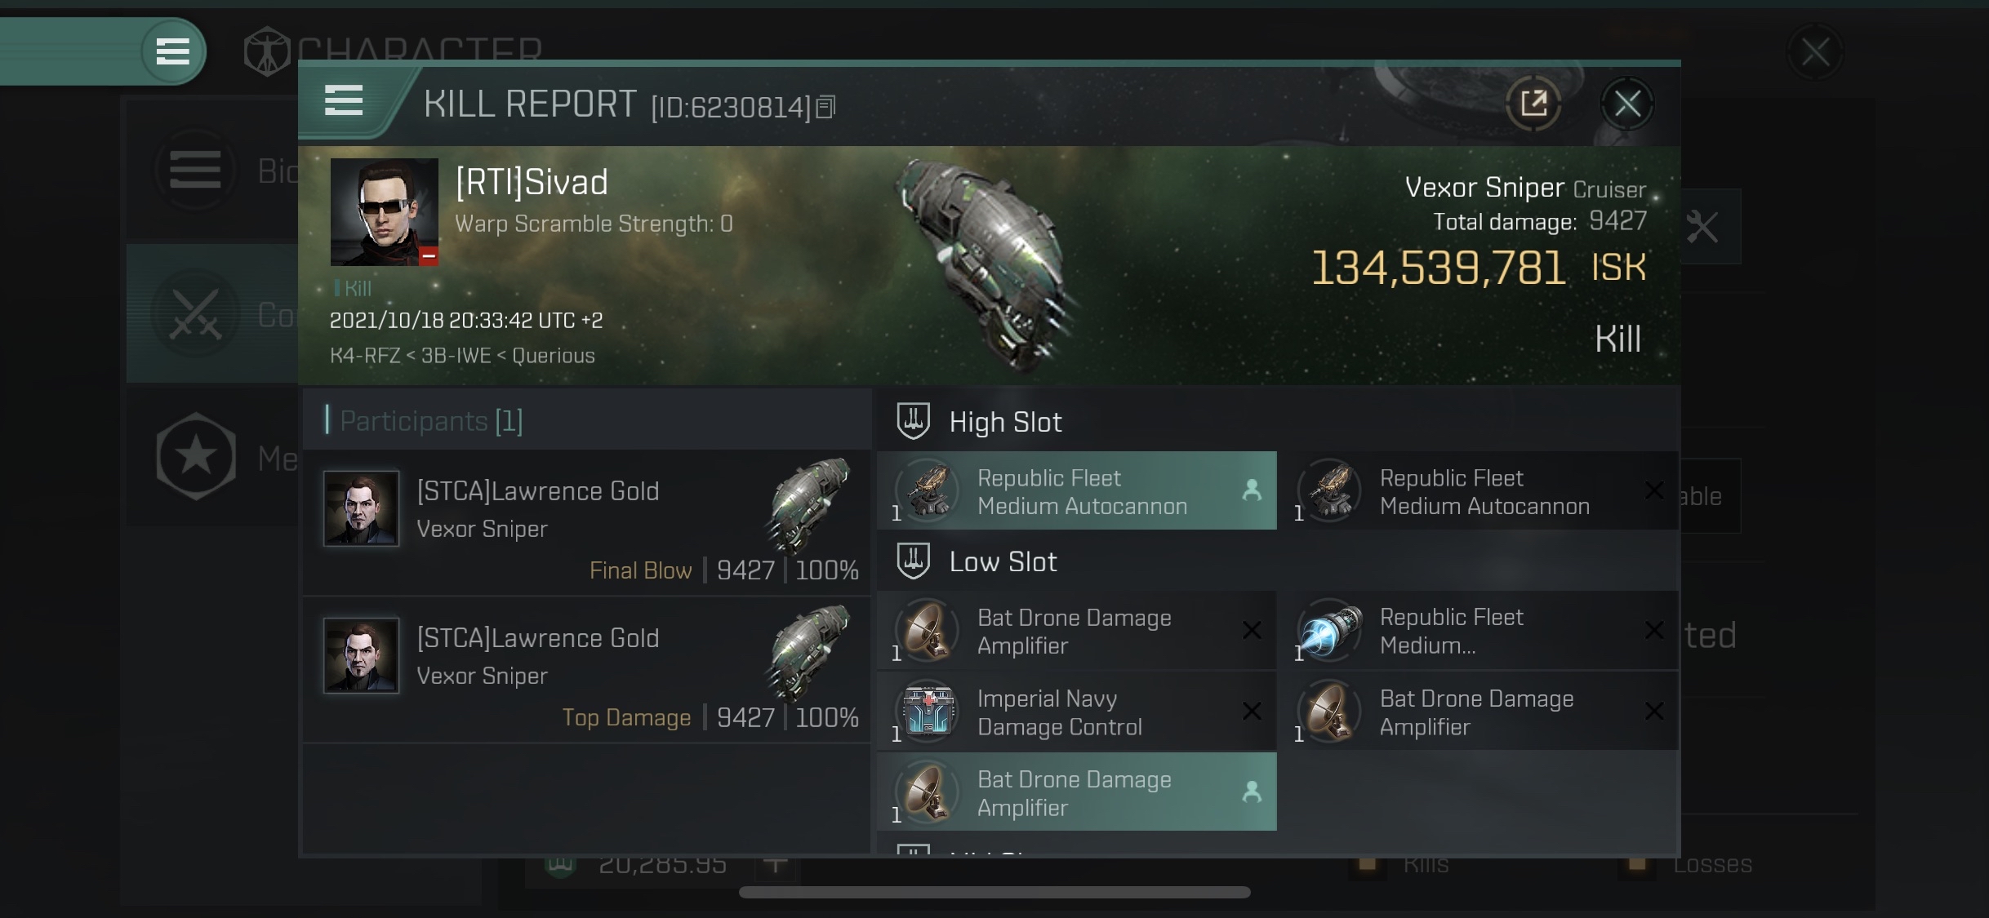The height and width of the screenshot is (918, 1989).
Task: Click the K4-RFZ system location link
Action: tap(365, 356)
